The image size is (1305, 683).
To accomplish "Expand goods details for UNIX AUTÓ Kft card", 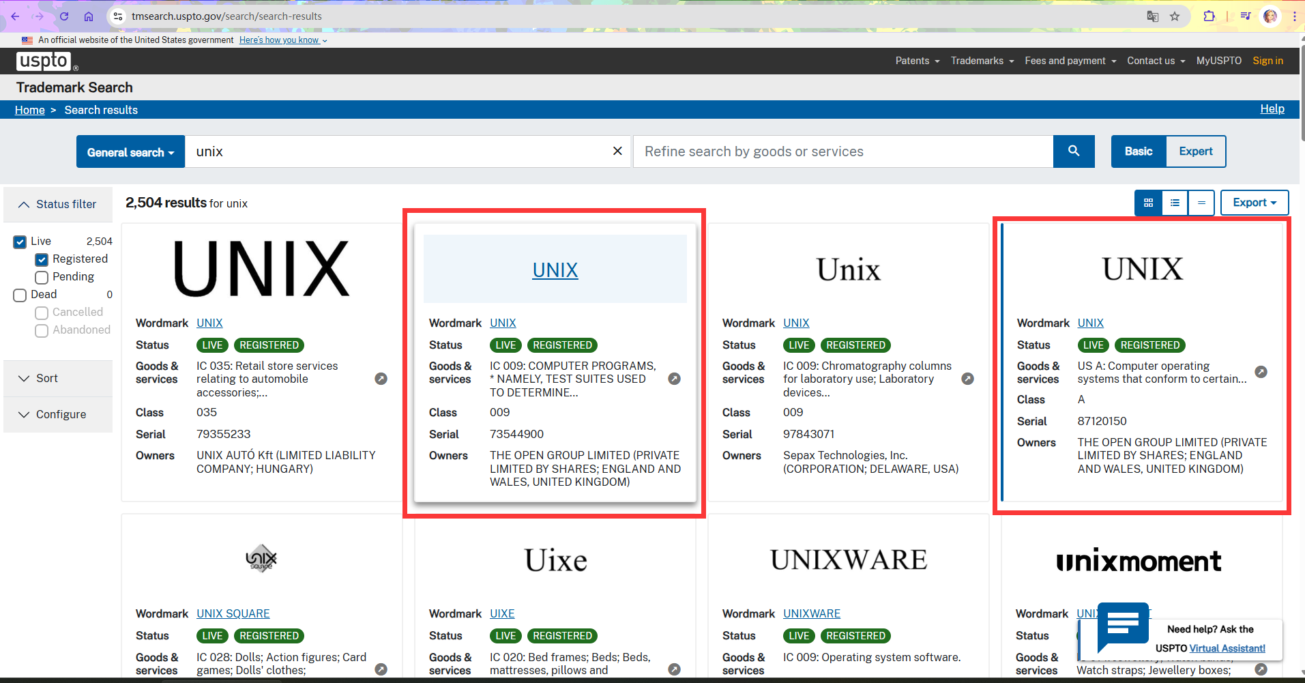I will [381, 379].
